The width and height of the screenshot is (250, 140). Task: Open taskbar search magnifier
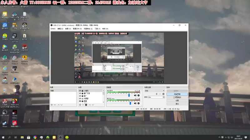tap(9, 137)
